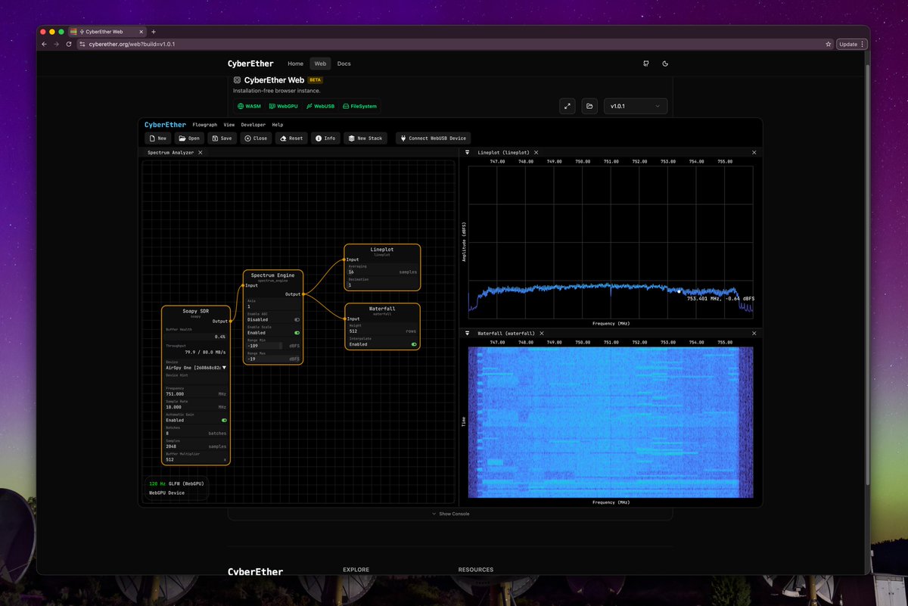
Task: Open the AirSpy One device dropdown
Action: point(197,368)
